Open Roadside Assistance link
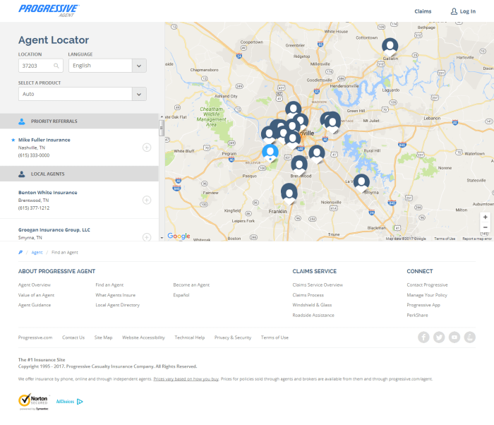The image size is (494, 425). (x=313, y=315)
